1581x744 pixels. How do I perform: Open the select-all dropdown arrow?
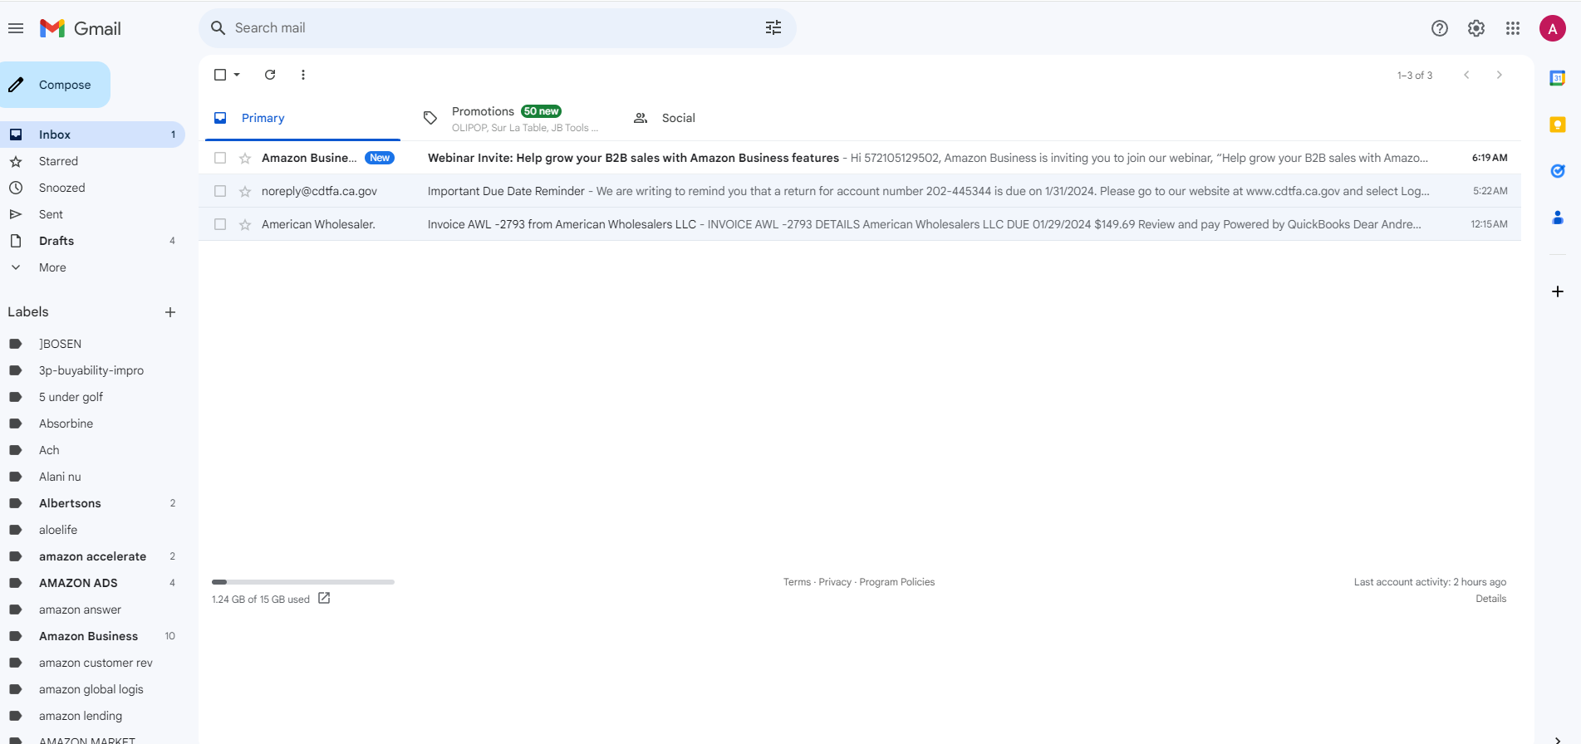click(x=237, y=75)
